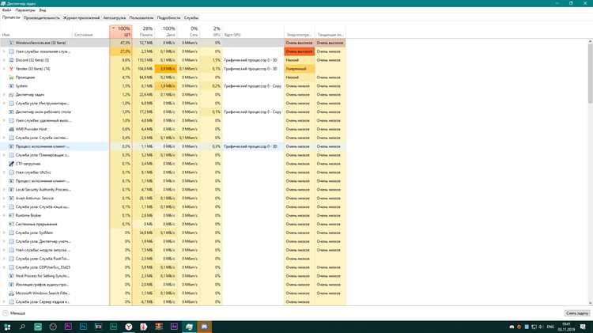
Task: Open taskbar search magnifier
Action: (22, 327)
